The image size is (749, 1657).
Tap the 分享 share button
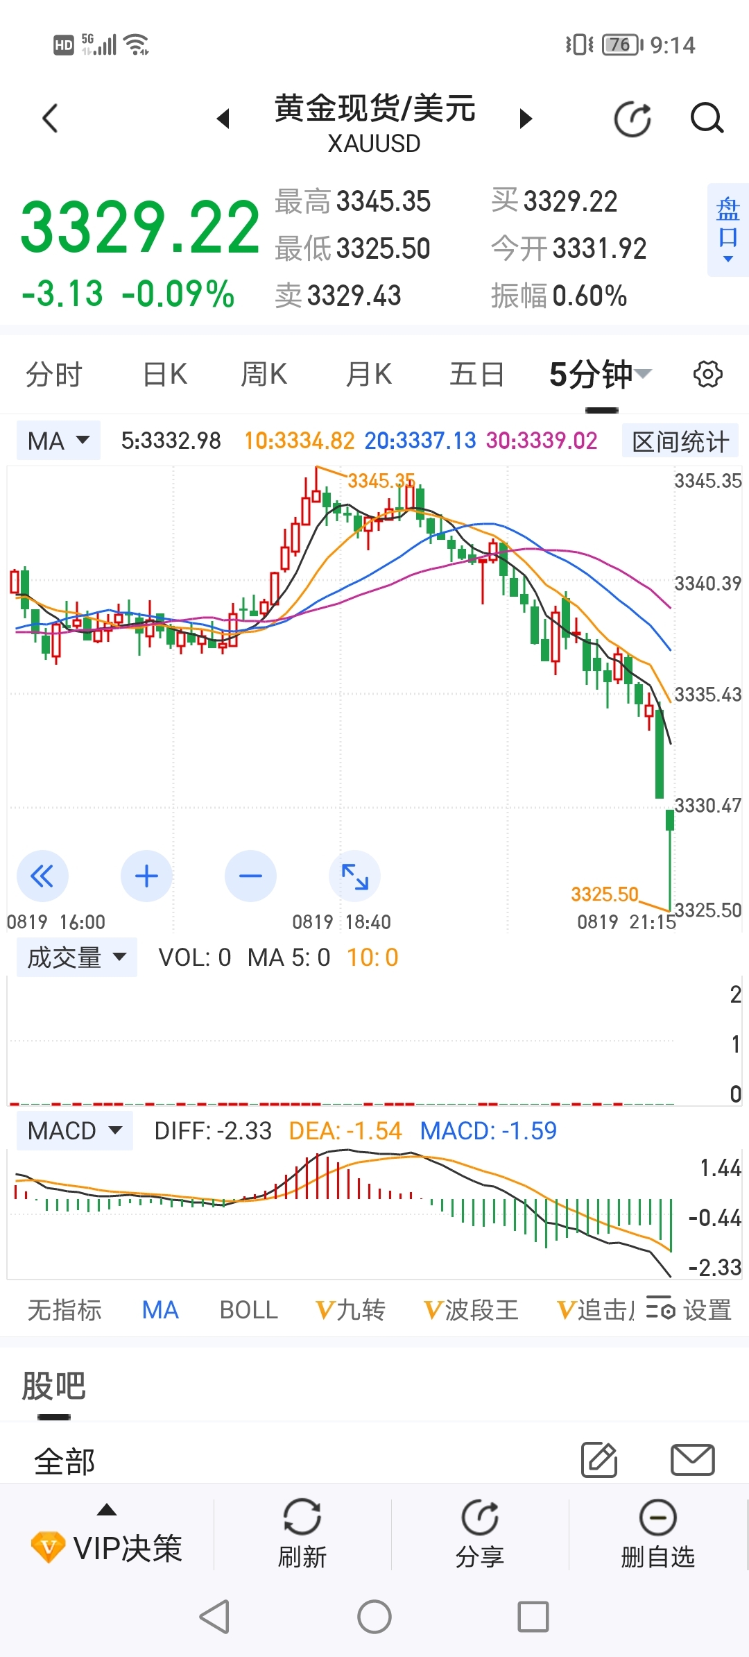pyautogui.click(x=480, y=1535)
